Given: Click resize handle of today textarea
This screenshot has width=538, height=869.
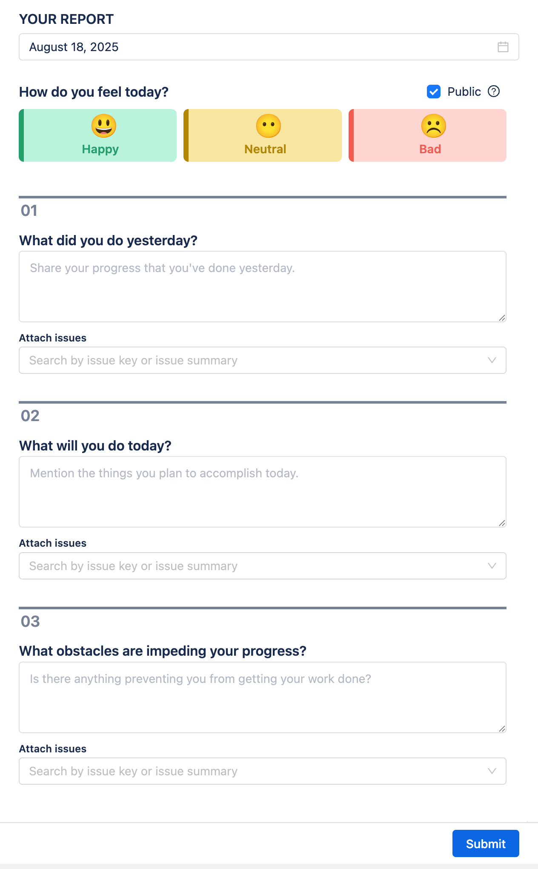Looking at the screenshot, I should [502, 523].
